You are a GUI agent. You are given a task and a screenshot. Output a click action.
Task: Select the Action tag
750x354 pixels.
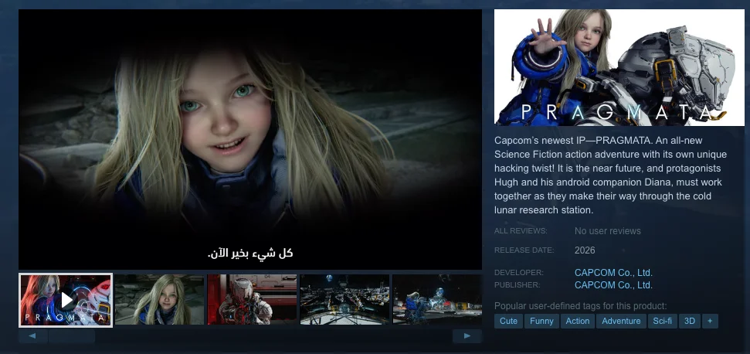pos(577,321)
